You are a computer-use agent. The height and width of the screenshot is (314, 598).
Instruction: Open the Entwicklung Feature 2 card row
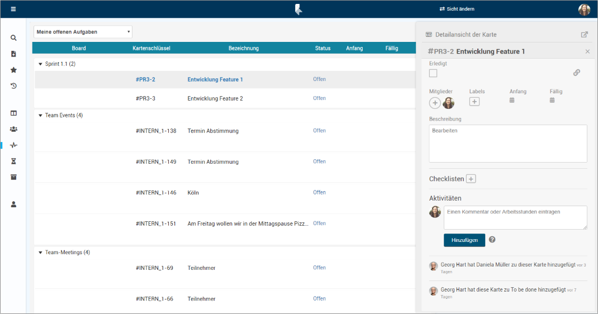point(215,98)
